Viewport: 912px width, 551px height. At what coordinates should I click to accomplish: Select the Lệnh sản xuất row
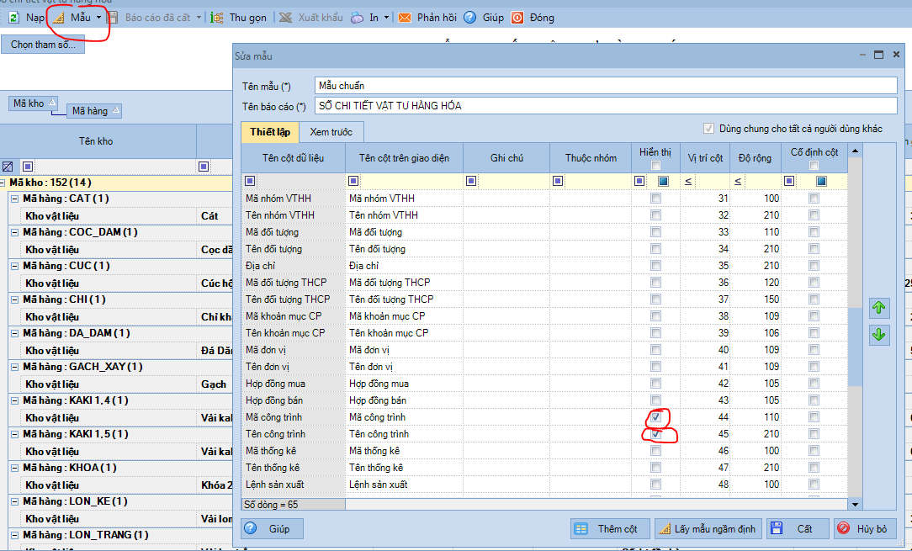pyautogui.click(x=543, y=485)
